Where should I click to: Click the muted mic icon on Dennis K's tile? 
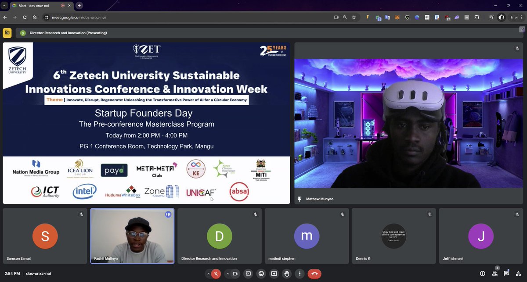point(430,214)
